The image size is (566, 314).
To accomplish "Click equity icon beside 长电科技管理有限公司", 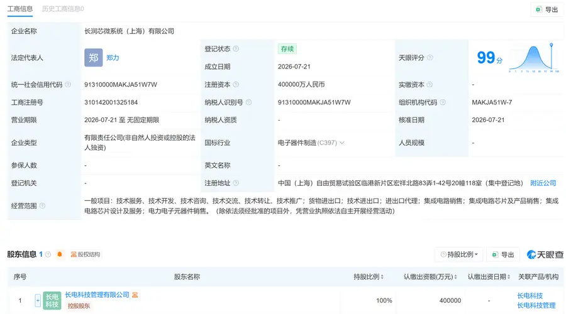I will 135,295.
